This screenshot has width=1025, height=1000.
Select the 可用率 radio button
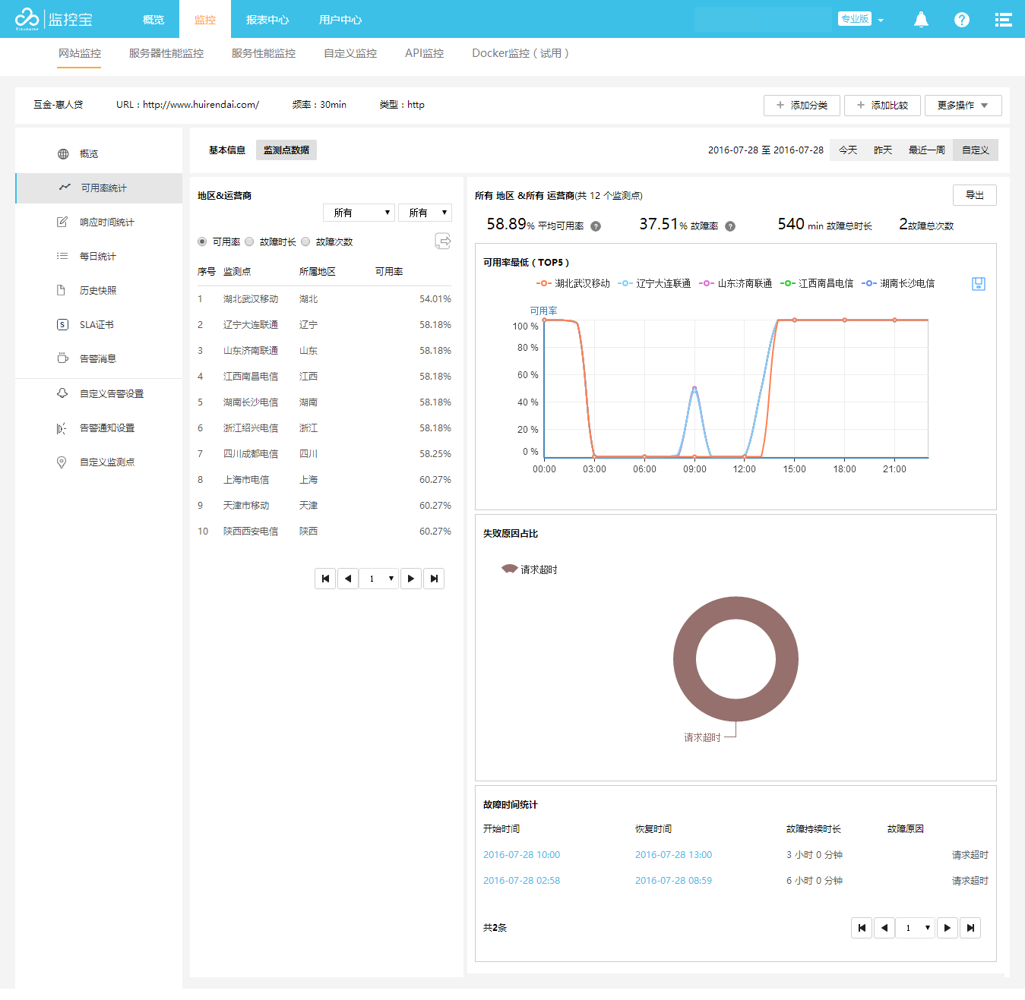click(202, 242)
